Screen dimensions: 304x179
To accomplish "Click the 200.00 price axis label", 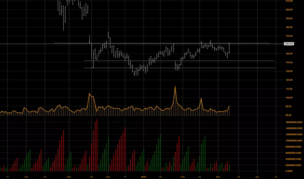I will click(289, 10).
